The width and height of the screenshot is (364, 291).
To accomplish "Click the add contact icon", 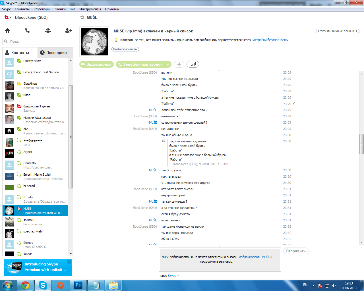I will pyautogui.click(x=69, y=30).
